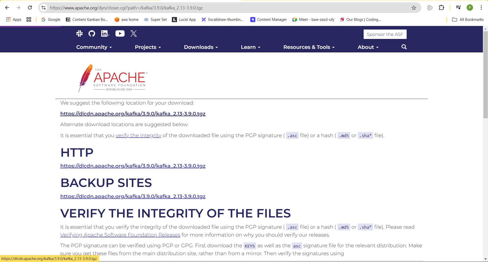This screenshot has height=262, width=488.
Task: Open the verify the integrity link
Action: pos(138,135)
